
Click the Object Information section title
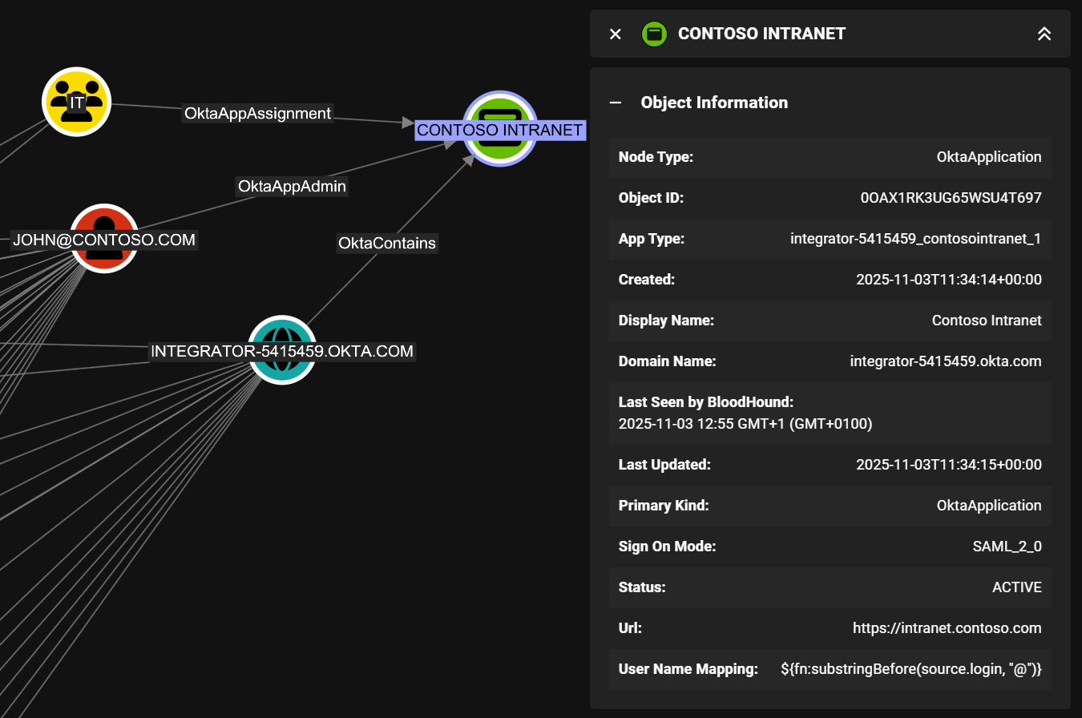coord(714,103)
